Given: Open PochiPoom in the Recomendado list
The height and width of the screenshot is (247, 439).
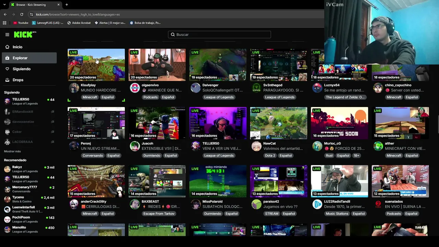Looking at the screenshot, I should pos(29,219).
